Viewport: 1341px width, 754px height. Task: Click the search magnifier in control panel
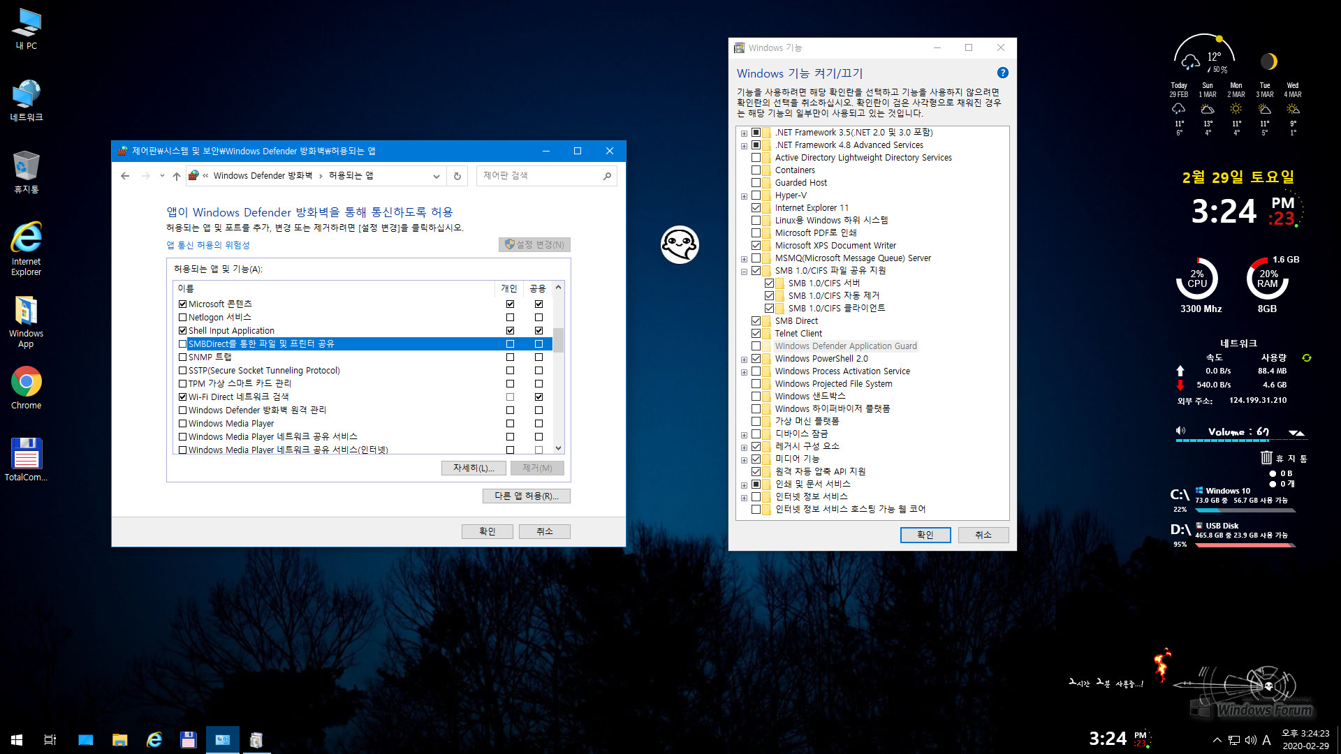(x=607, y=176)
